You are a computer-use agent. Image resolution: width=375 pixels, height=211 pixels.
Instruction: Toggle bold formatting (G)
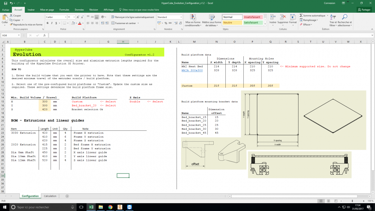pyautogui.click(x=47, y=23)
